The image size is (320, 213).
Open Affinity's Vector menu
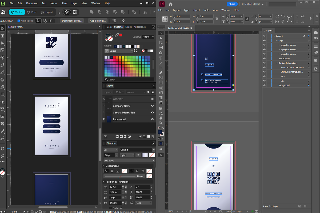[x=54, y=3]
